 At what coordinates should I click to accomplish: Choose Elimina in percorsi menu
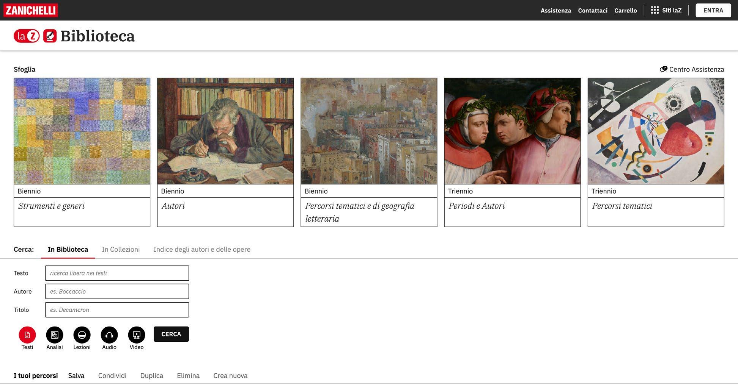click(x=188, y=375)
